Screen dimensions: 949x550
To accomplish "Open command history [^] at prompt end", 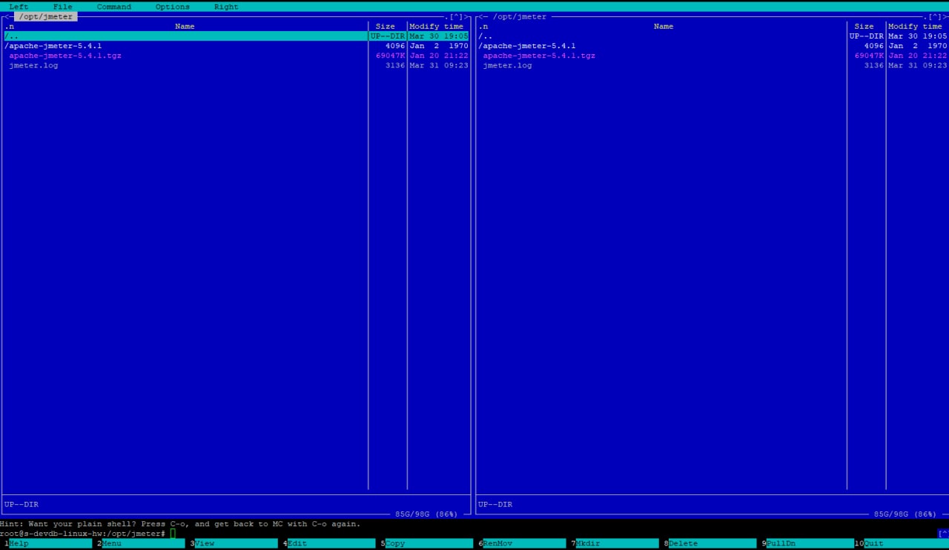I will pyautogui.click(x=943, y=534).
